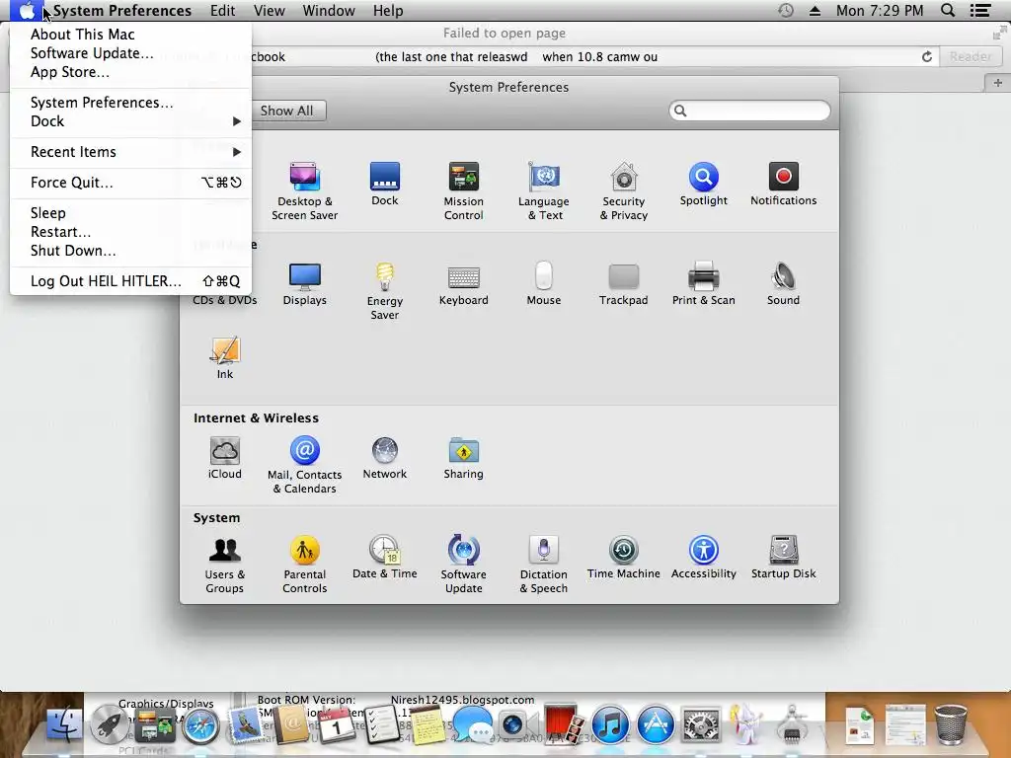The width and height of the screenshot is (1011, 758).
Task: Open Mission Control preferences
Action: 464,190
